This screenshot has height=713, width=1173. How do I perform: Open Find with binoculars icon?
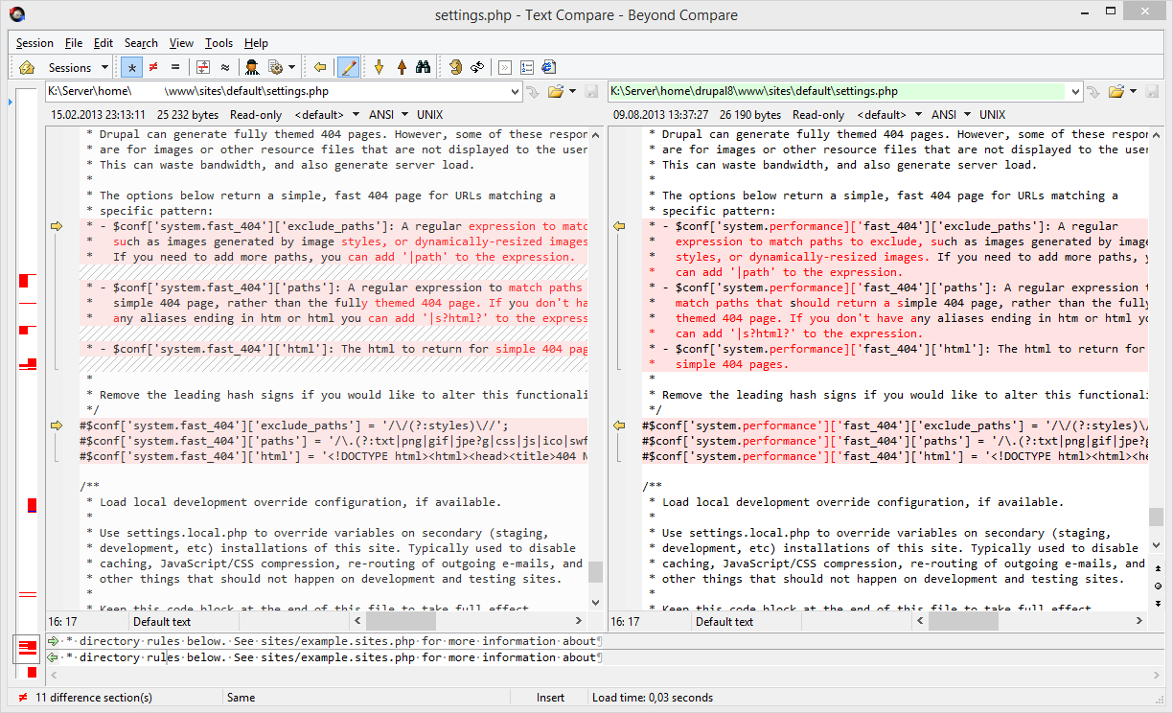(x=423, y=67)
